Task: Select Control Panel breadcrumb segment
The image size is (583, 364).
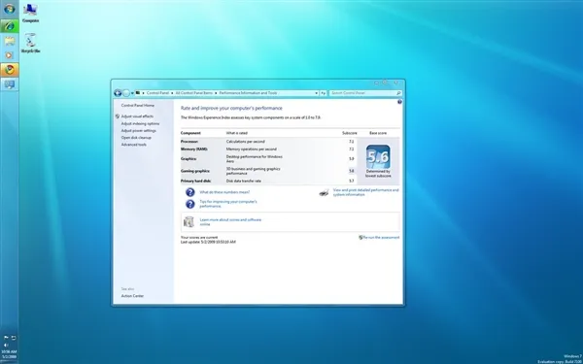Action: pos(157,93)
